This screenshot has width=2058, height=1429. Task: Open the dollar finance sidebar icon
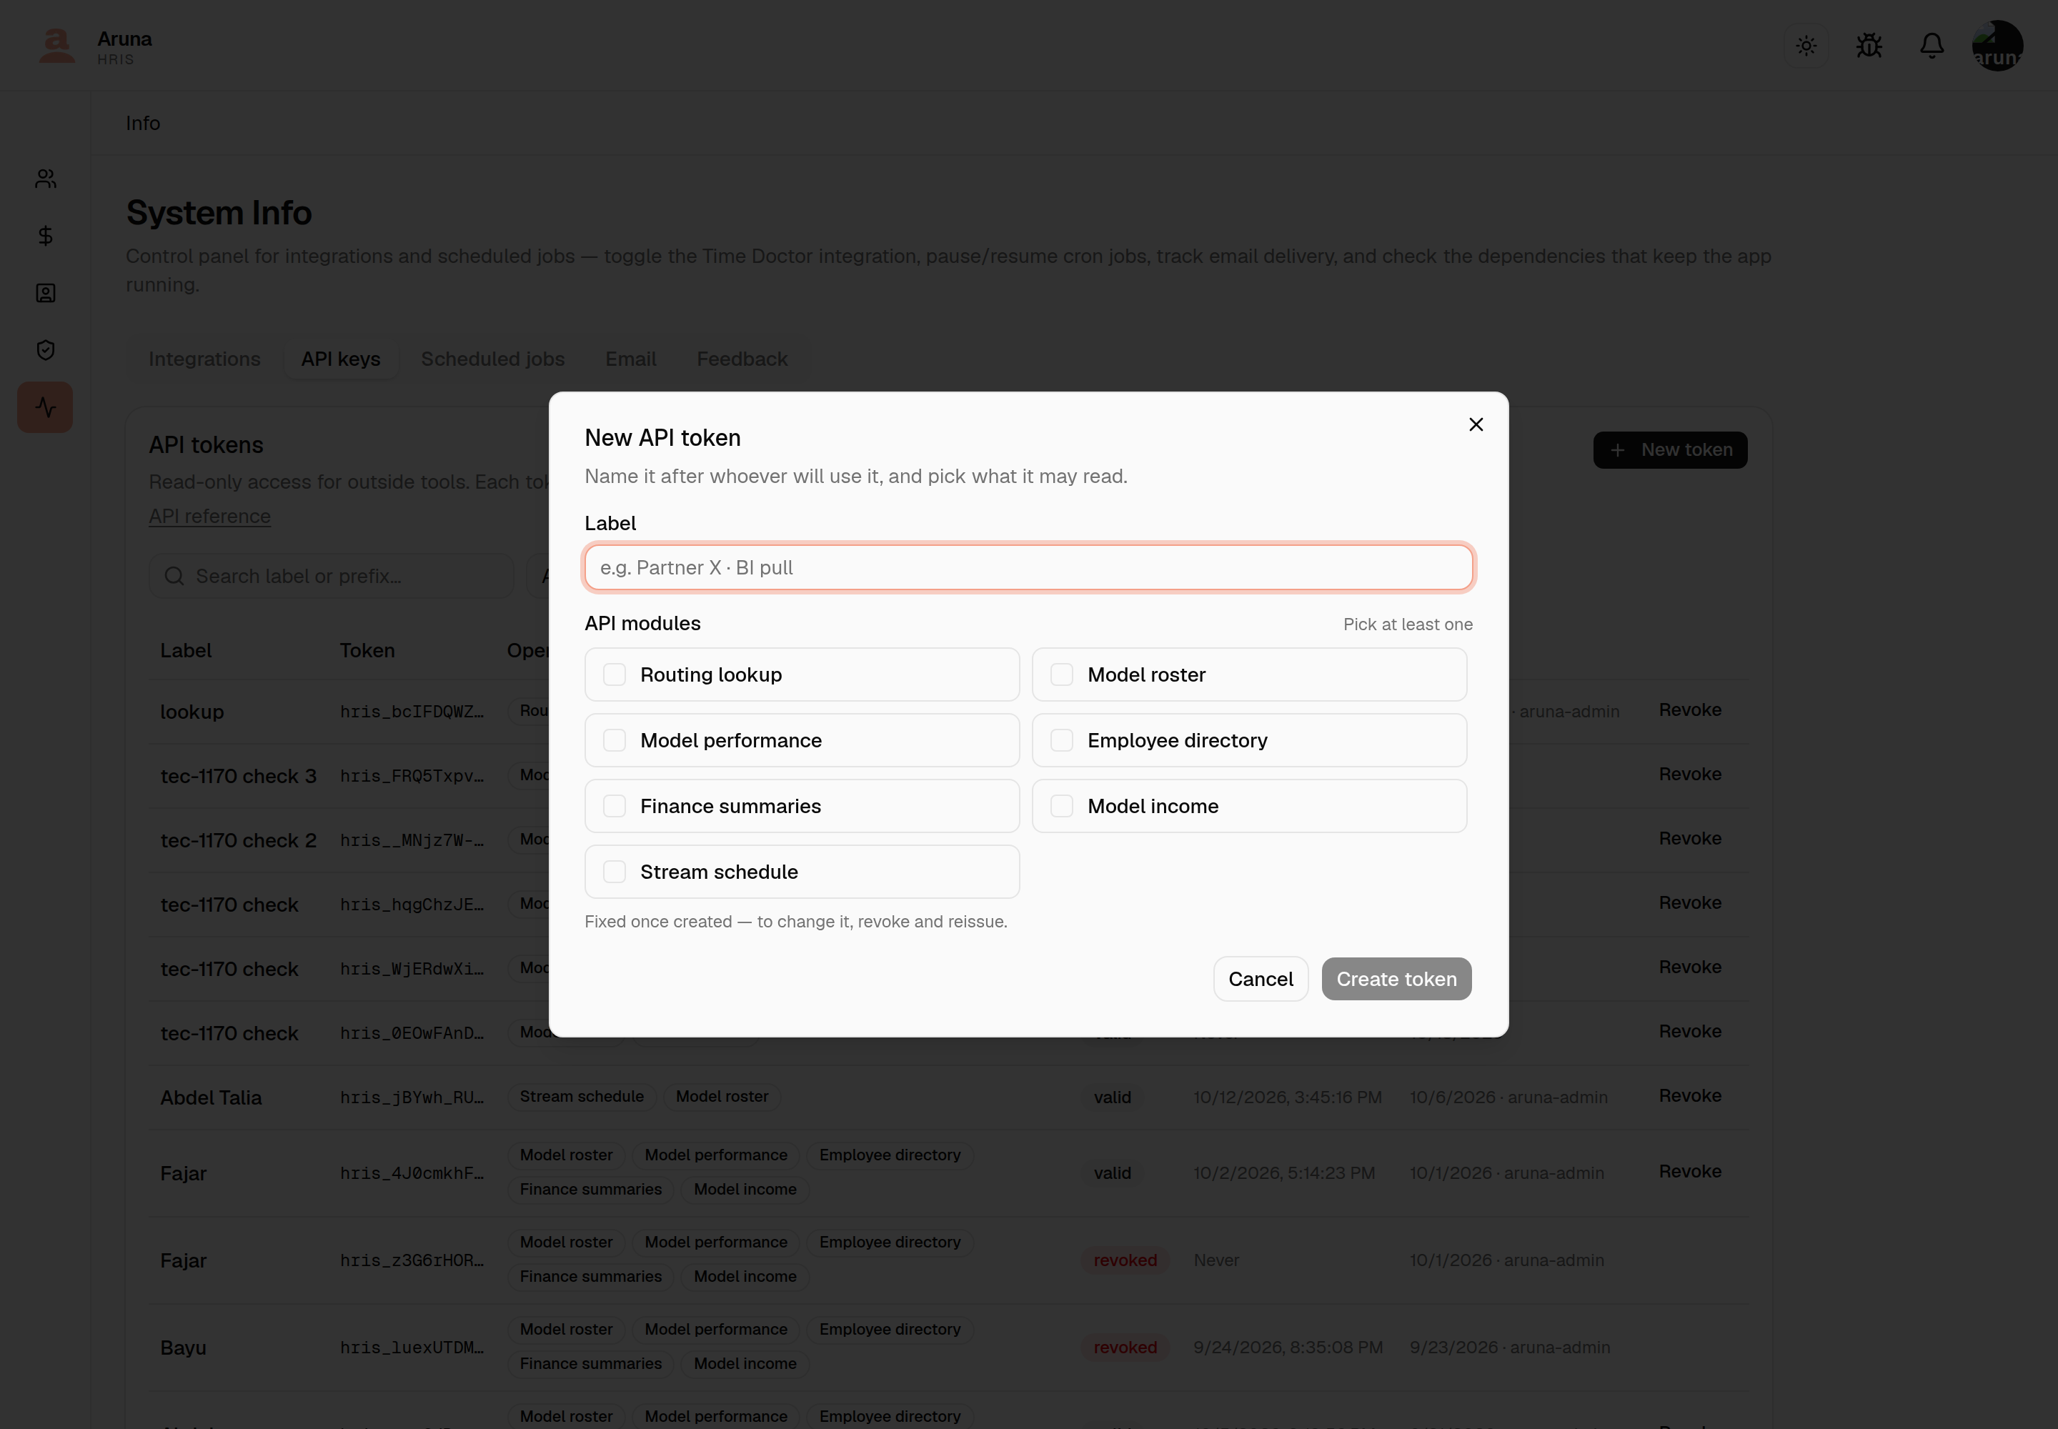pyautogui.click(x=46, y=236)
